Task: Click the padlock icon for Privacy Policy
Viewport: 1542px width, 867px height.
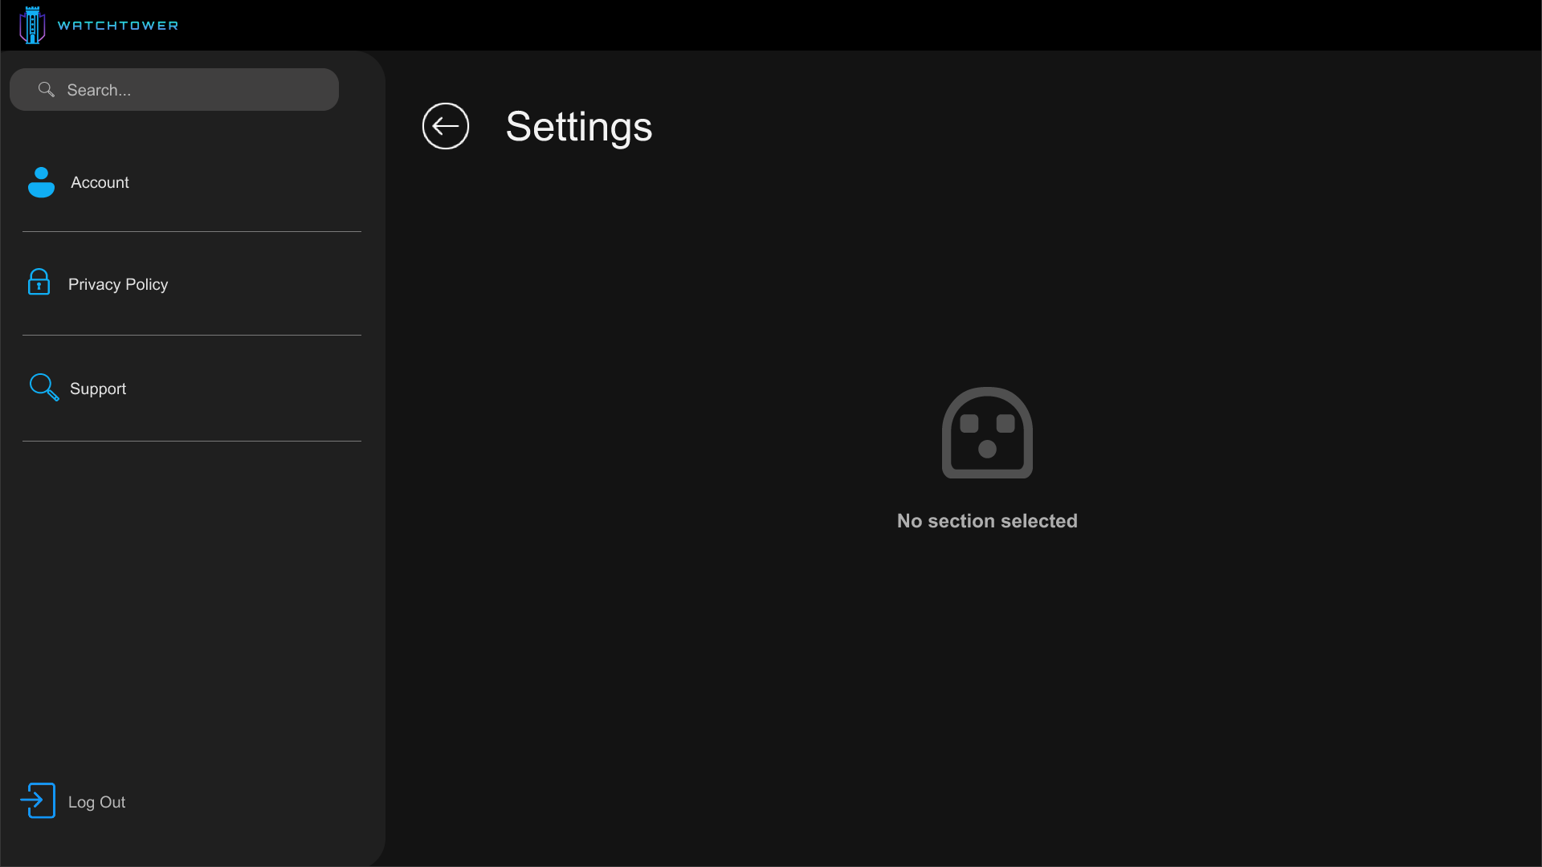Action: (39, 283)
